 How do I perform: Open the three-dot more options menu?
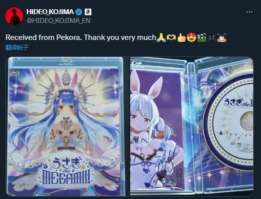tap(249, 12)
